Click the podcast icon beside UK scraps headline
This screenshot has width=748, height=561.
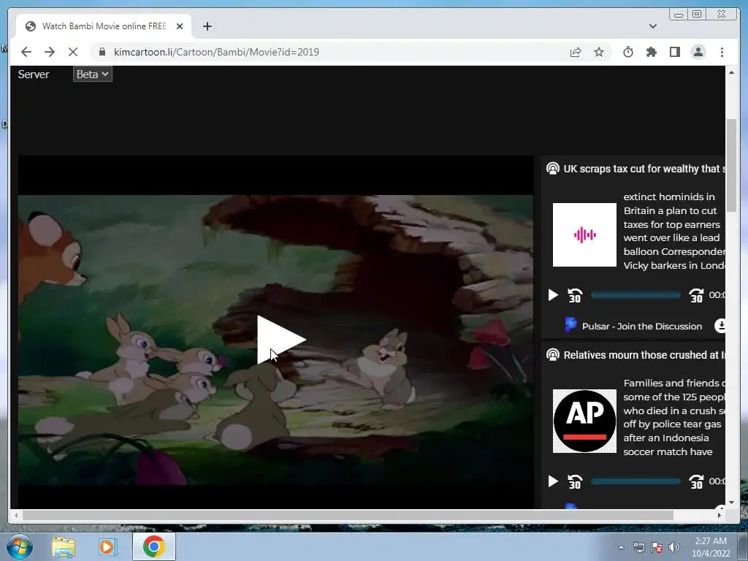coord(552,169)
